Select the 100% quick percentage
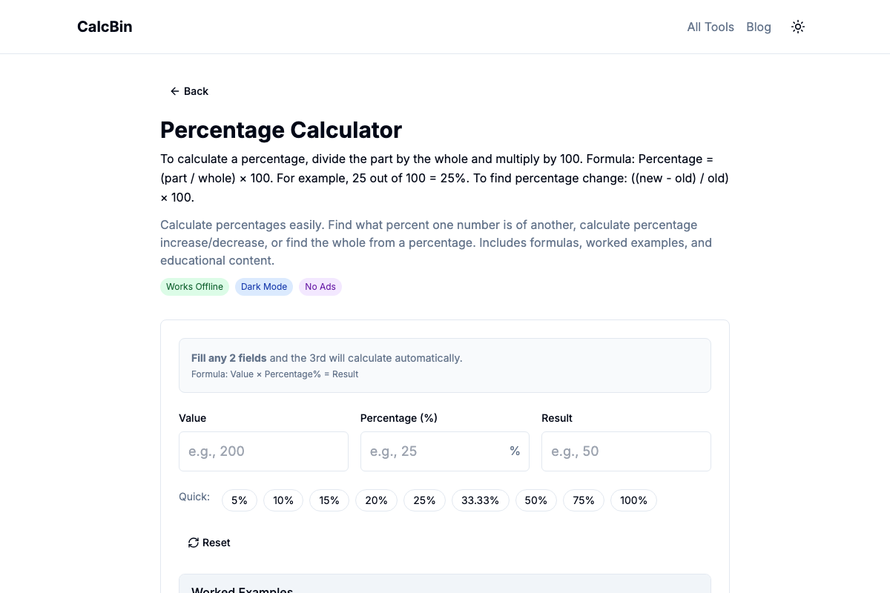The image size is (890, 593). click(633, 500)
